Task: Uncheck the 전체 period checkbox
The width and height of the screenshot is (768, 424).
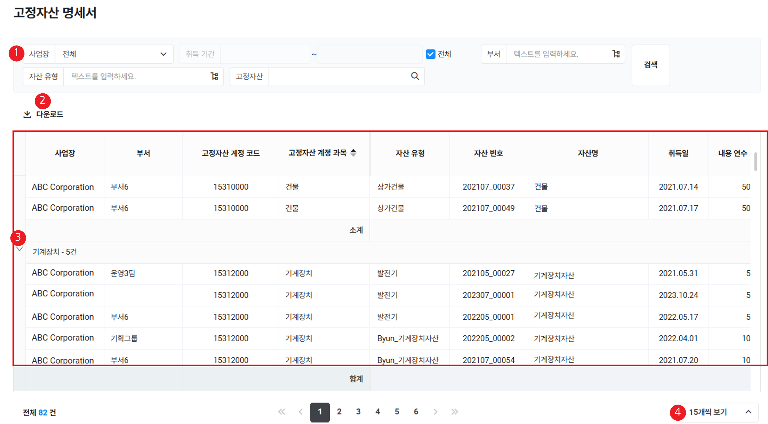Action: tap(430, 54)
